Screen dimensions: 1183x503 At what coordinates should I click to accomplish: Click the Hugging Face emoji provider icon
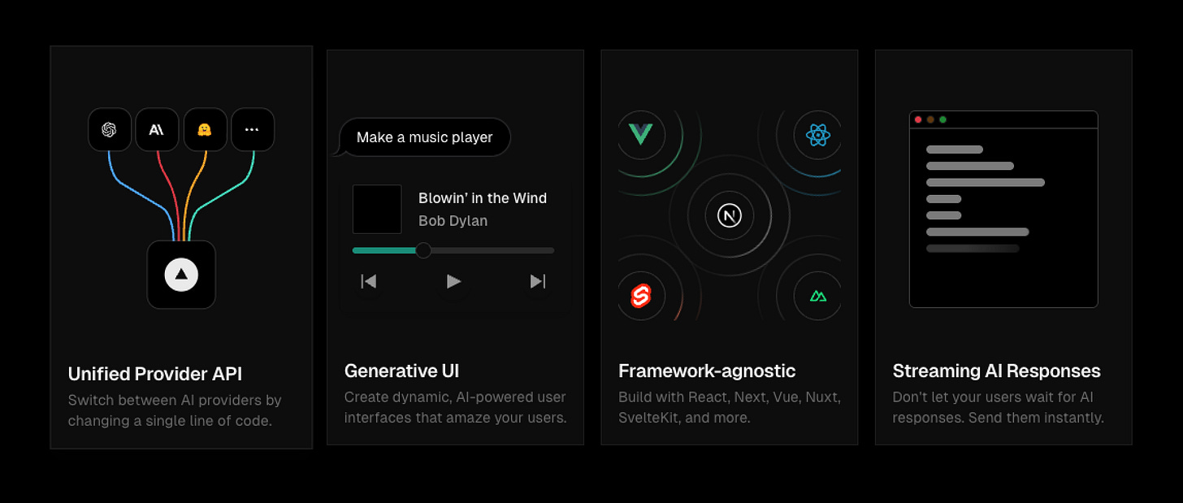point(205,130)
